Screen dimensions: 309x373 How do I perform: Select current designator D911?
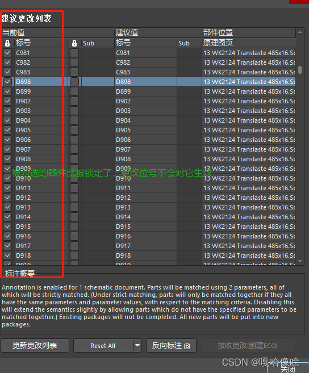[x=23, y=188]
